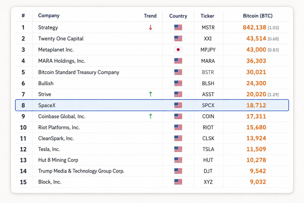Sort by the Trend column header
Viewport: 304px width, 203px height.
pyautogui.click(x=150, y=16)
